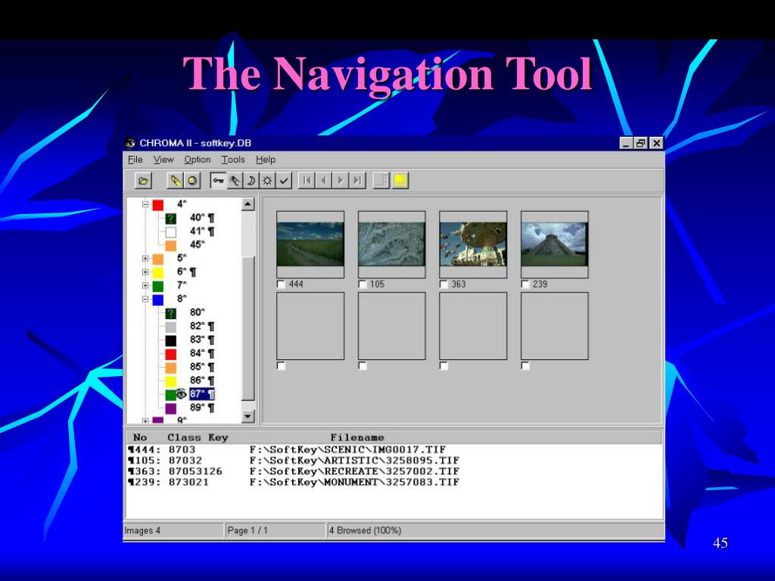
Task: Click the CHROMA II title bar icon
Action: click(x=130, y=143)
